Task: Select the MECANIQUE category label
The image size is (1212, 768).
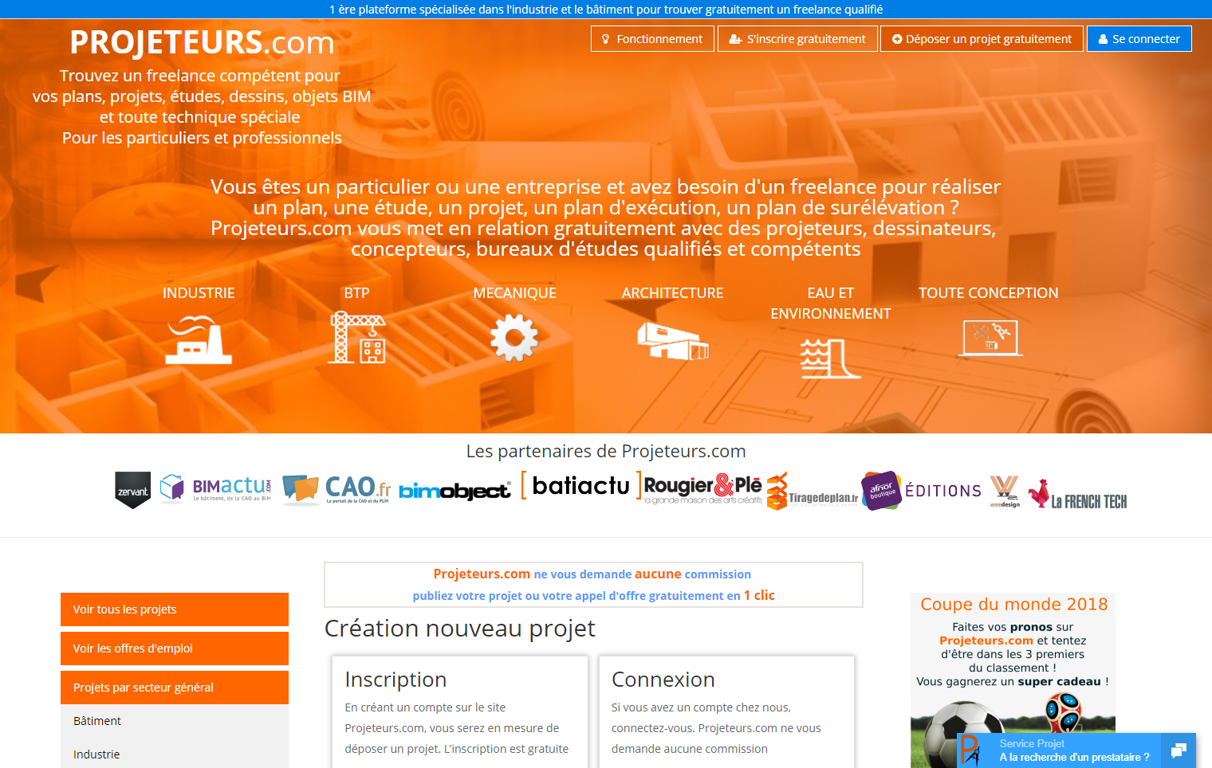Action: tap(515, 293)
